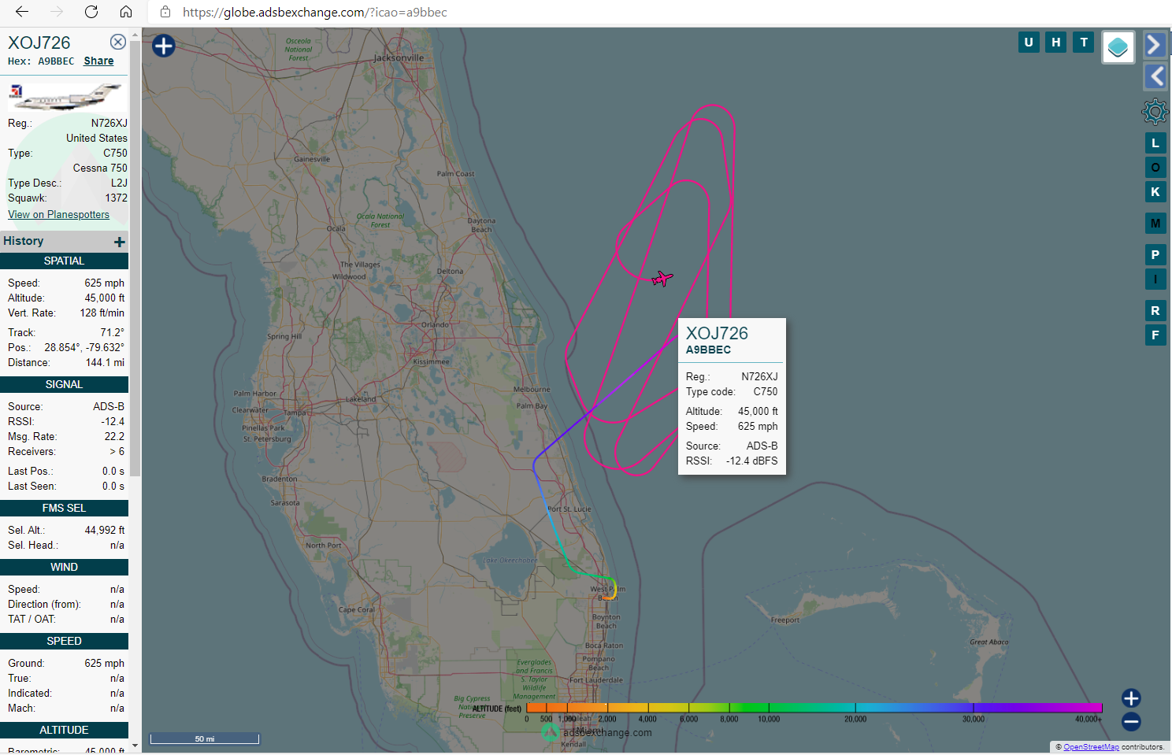Toggle the T map button

click(1084, 43)
